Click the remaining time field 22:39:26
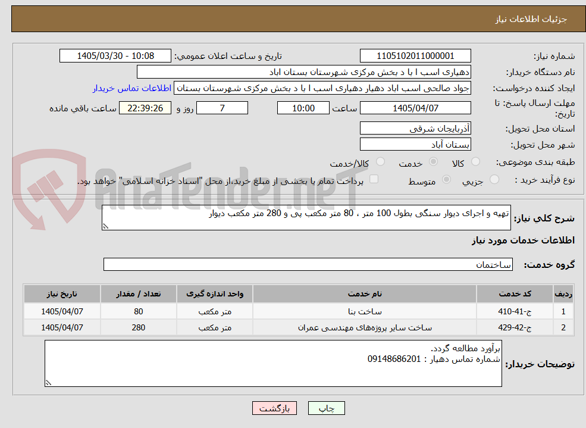The height and width of the screenshot is (428, 586). click(x=145, y=108)
